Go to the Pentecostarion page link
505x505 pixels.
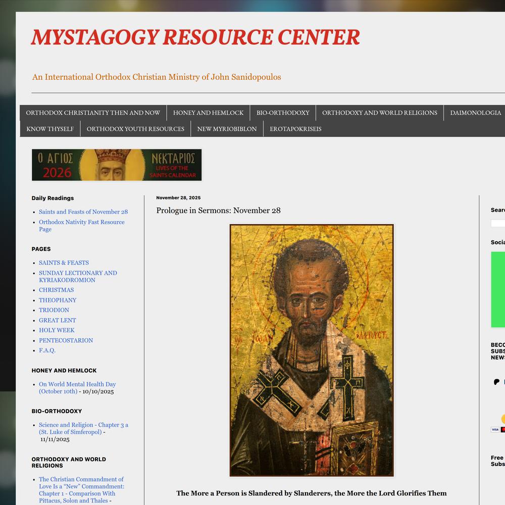click(66, 340)
